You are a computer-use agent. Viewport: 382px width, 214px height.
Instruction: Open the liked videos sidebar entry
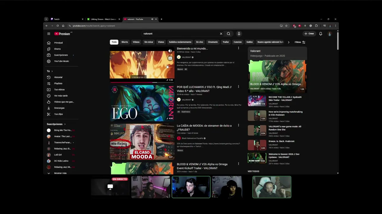point(64,102)
